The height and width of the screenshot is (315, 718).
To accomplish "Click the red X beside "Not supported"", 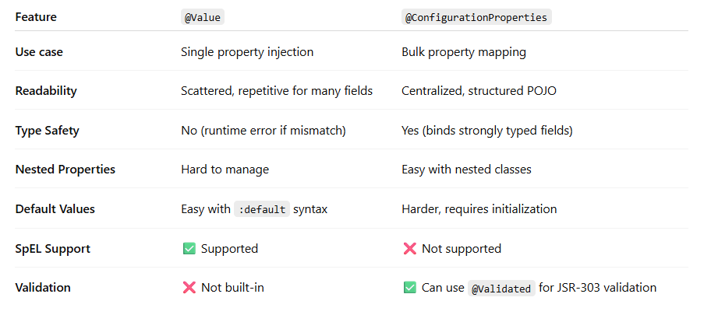I will [x=409, y=249].
